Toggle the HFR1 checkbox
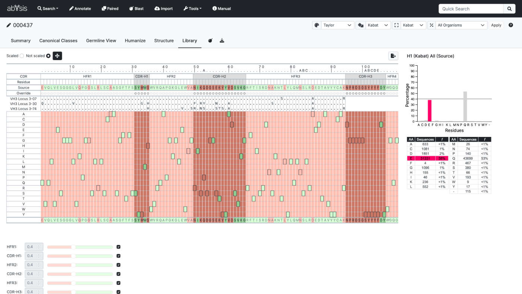This screenshot has width=522, height=294. 119,247
